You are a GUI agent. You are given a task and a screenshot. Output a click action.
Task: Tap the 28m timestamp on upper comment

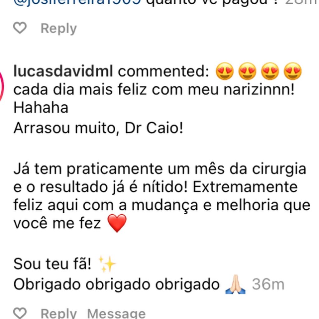click(x=302, y=2)
